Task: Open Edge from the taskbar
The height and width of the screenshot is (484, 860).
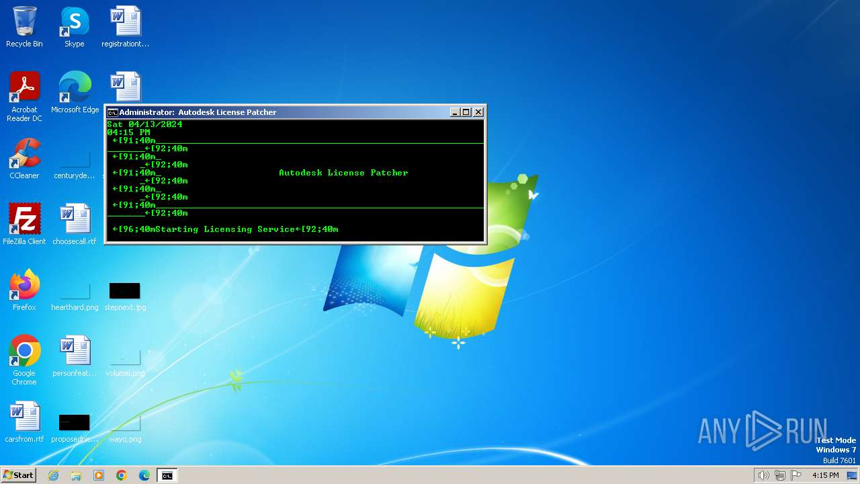Action: [x=144, y=475]
